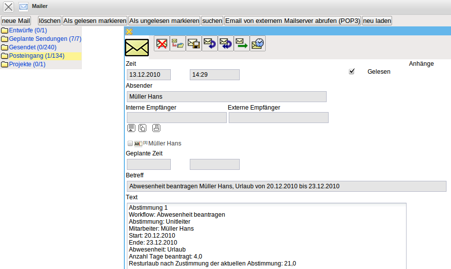Click the save mail floppy disk icon

(193, 44)
